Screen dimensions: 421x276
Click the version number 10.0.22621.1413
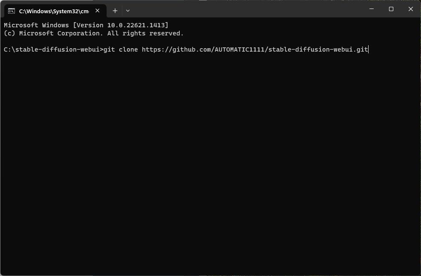pos(136,25)
